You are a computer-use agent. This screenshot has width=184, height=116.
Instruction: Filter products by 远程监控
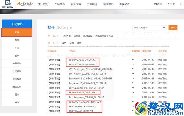[x=88, y=36]
